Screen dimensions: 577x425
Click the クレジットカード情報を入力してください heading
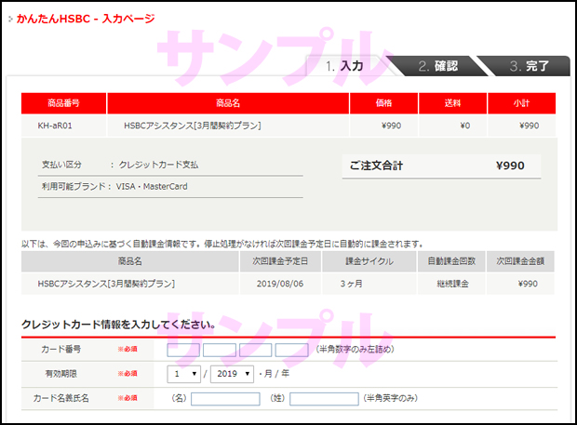pos(118,325)
